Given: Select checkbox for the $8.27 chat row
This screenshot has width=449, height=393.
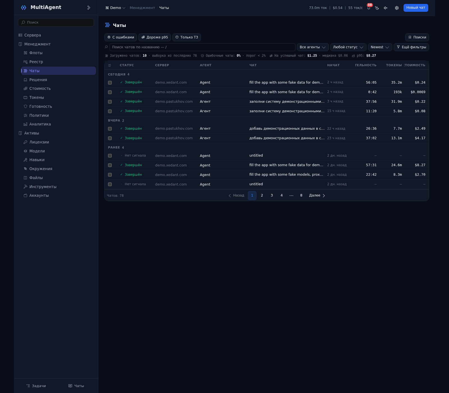Looking at the screenshot, I should point(110,165).
